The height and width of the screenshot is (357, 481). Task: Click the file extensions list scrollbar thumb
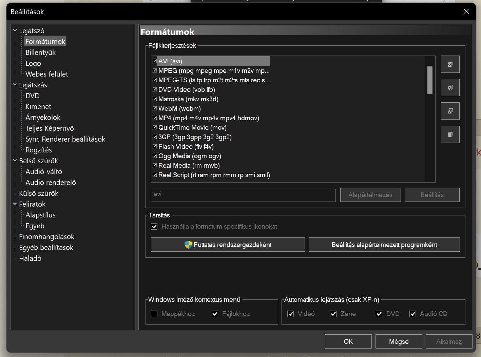coord(430,80)
